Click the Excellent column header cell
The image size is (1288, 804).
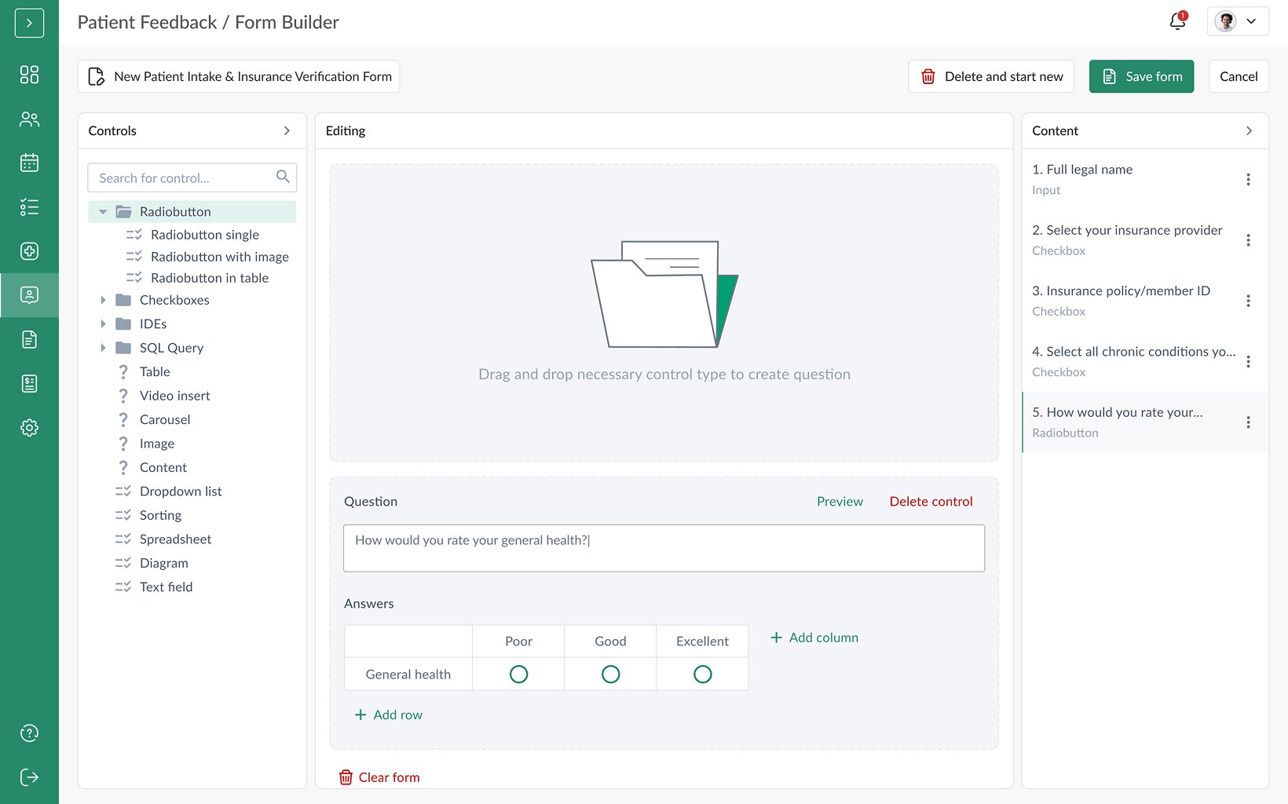point(702,641)
